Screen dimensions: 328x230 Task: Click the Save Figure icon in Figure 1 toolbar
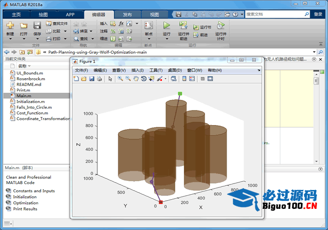click(92, 79)
